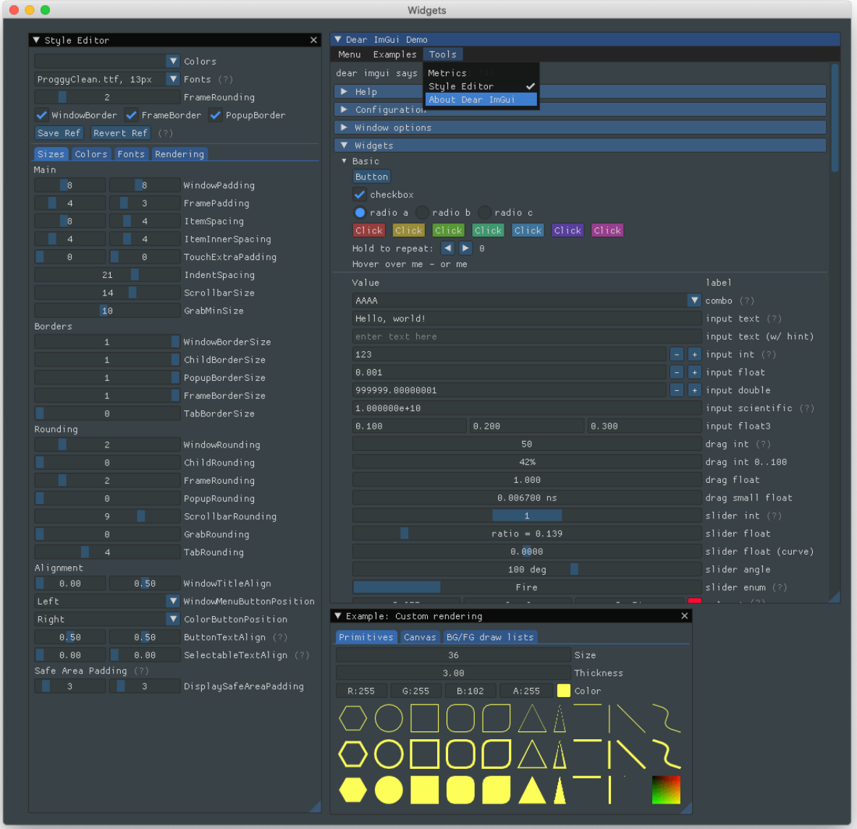857x829 pixels.
Task: Click the plus stepper for input double
Action: [x=694, y=390]
